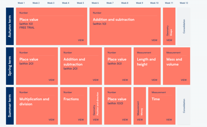The height and width of the screenshot is (127, 207).
Task: Open VIEW for Place value within 50
Action: click(x=125, y=80)
